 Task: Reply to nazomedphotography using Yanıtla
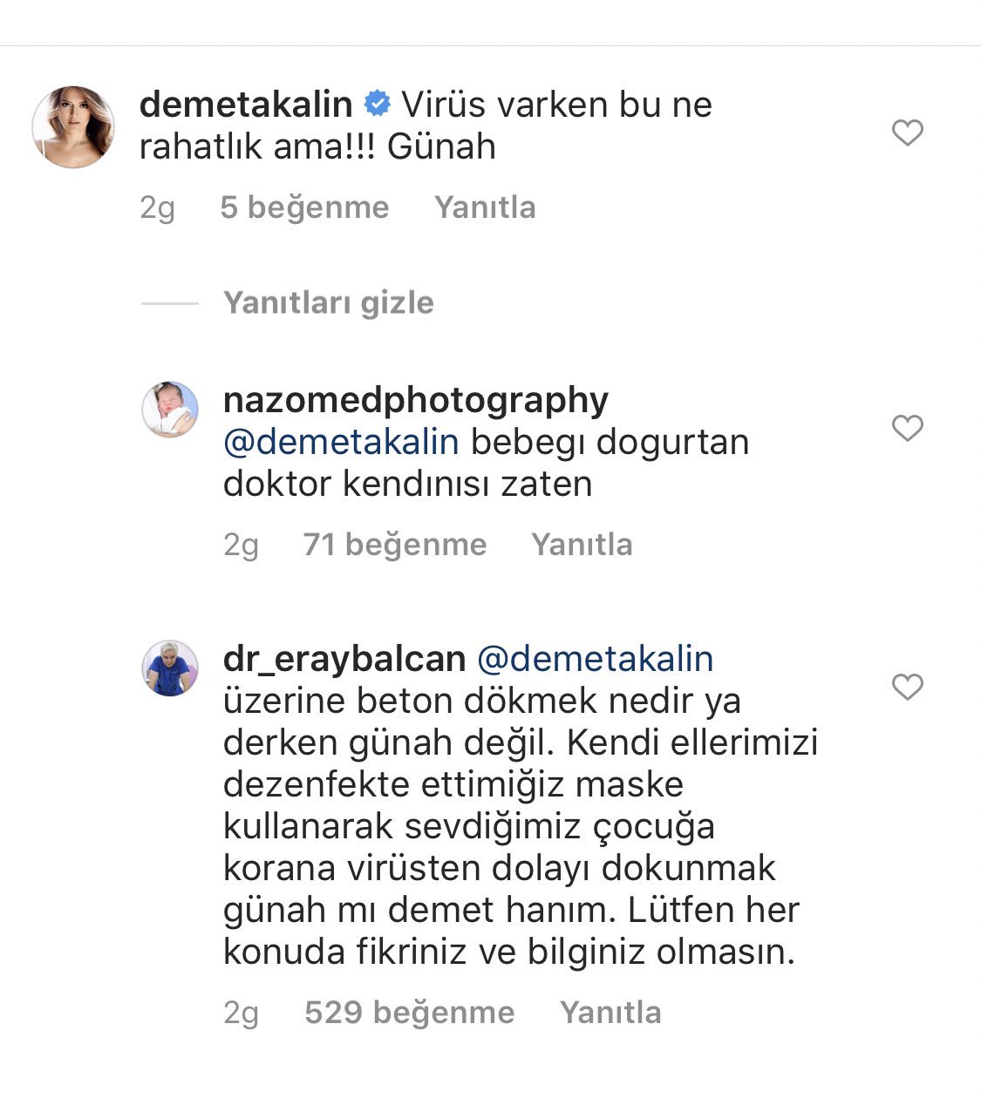point(582,545)
